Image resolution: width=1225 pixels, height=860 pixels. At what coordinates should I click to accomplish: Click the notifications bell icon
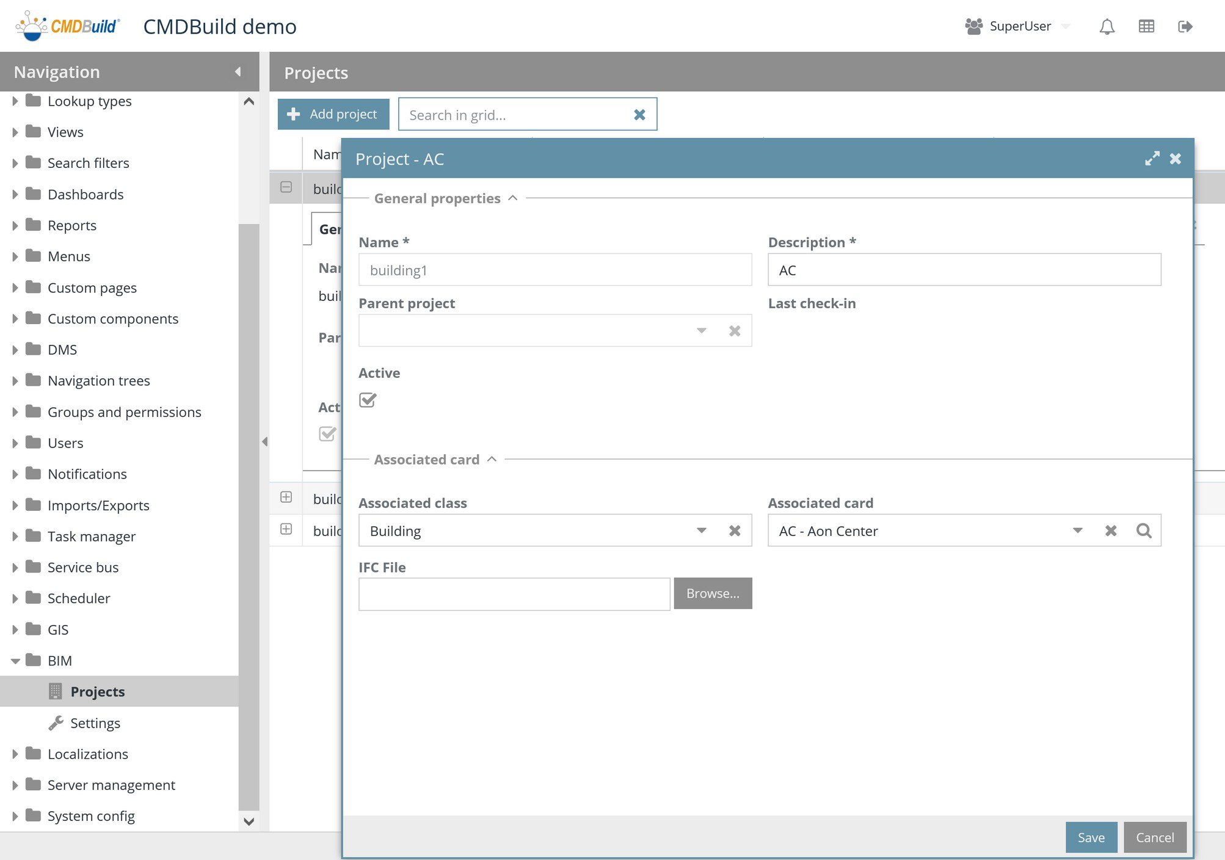tap(1107, 26)
